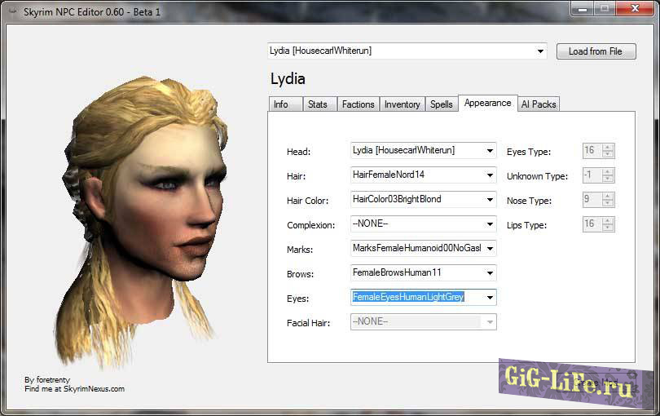Expand the Head dropdown
This screenshot has width=660, height=416.
click(x=490, y=151)
